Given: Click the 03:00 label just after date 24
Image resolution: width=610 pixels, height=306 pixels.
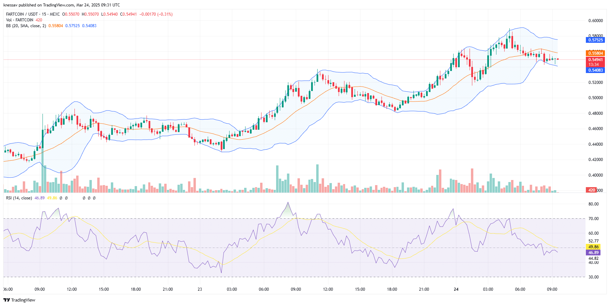Looking at the screenshot, I should 488,289.
